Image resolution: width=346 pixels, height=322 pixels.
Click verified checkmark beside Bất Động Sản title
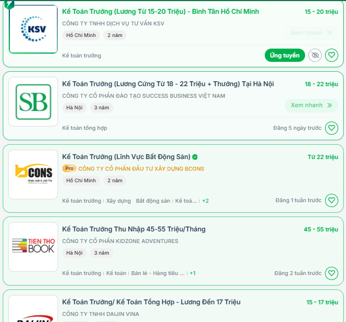195,157
